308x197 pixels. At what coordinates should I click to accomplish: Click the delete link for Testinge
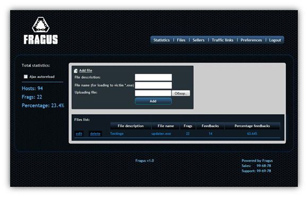pyautogui.click(x=95, y=134)
